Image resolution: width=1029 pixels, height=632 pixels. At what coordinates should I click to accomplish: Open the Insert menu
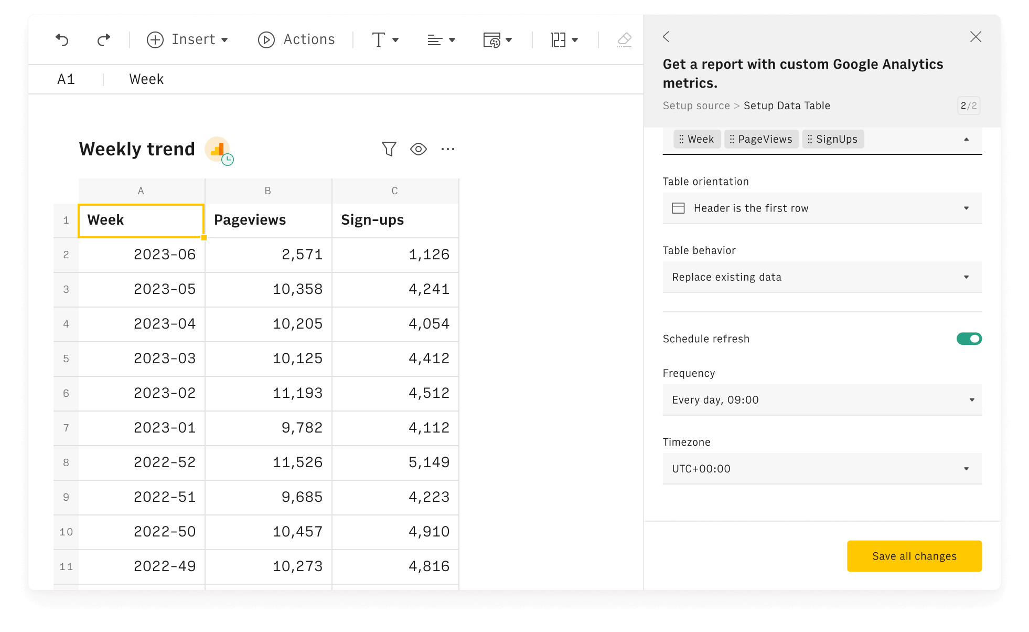point(187,39)
